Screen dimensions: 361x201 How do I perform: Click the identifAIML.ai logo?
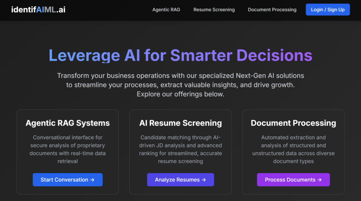click(x=38, y=10)
